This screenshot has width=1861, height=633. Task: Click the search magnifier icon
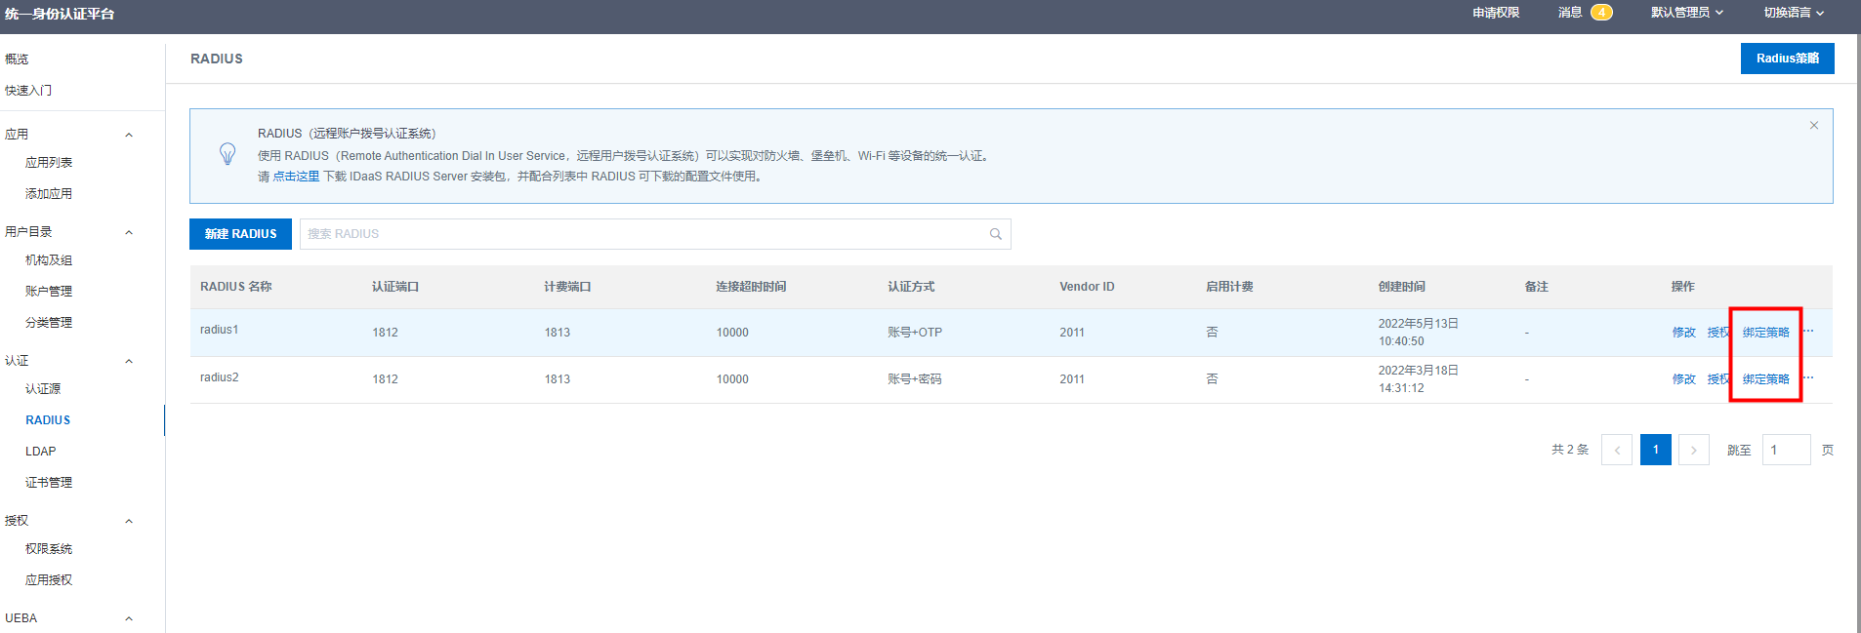[995, 234]
